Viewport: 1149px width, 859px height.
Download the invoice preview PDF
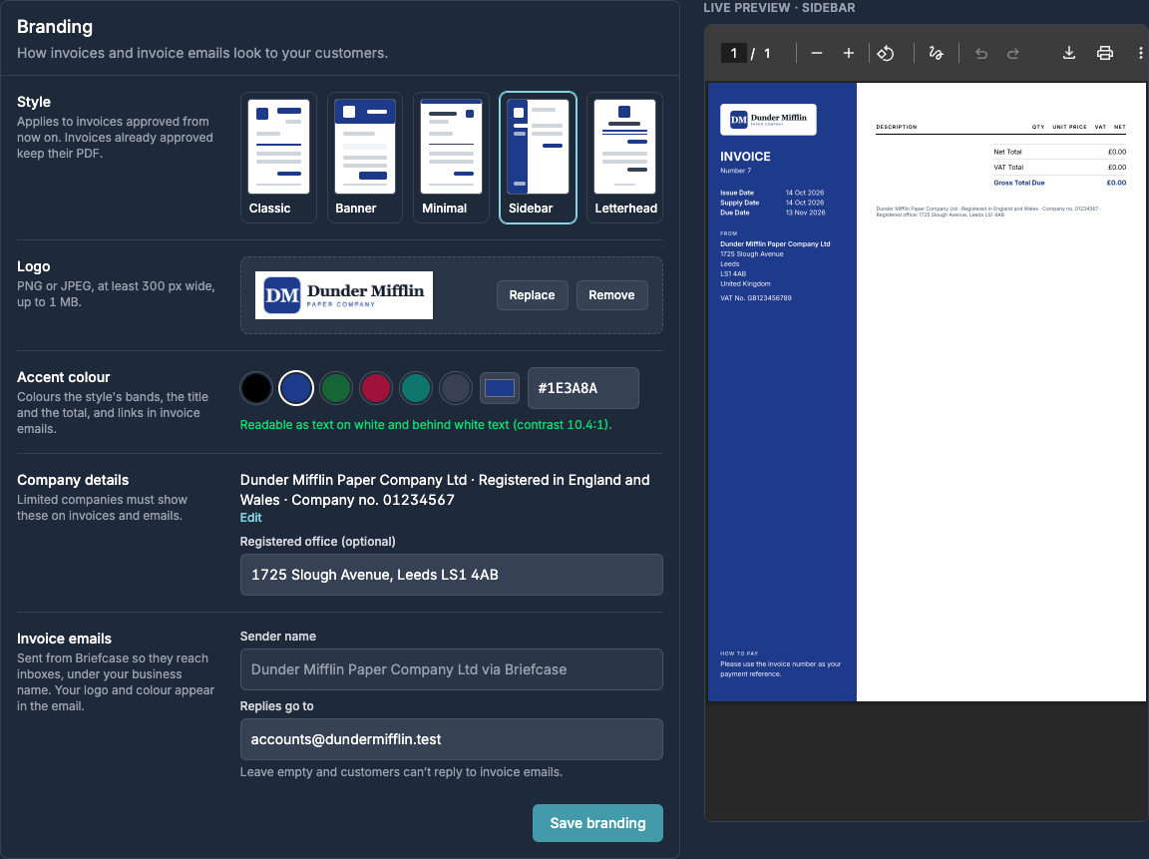[1069, 53]
